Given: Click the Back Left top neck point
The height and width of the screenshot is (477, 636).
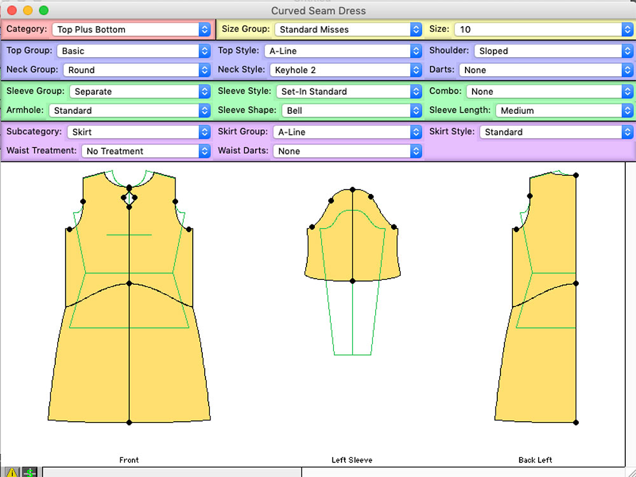Looking at the screenshot, I should (576, 176).
